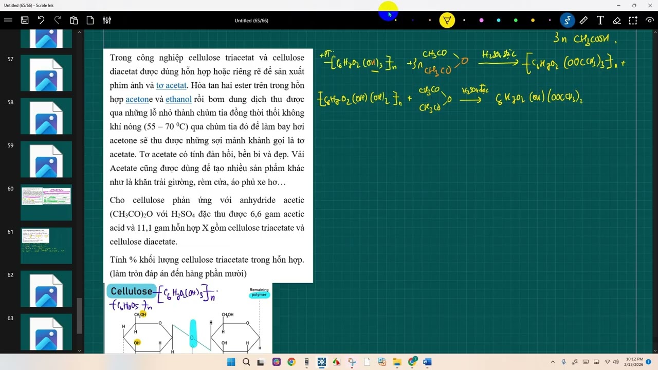Viewport: 658px width, 370px height.
Task: Select the Text tool
Action: [600, 21]
